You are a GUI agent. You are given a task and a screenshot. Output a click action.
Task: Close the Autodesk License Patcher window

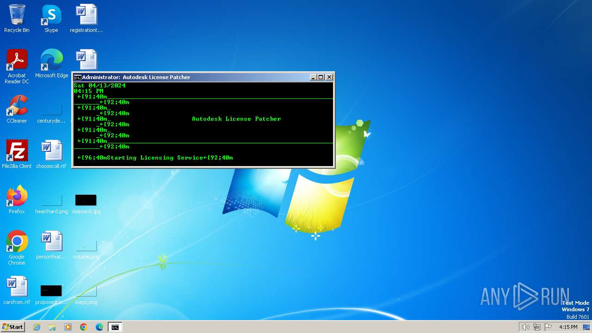[329, 77]
